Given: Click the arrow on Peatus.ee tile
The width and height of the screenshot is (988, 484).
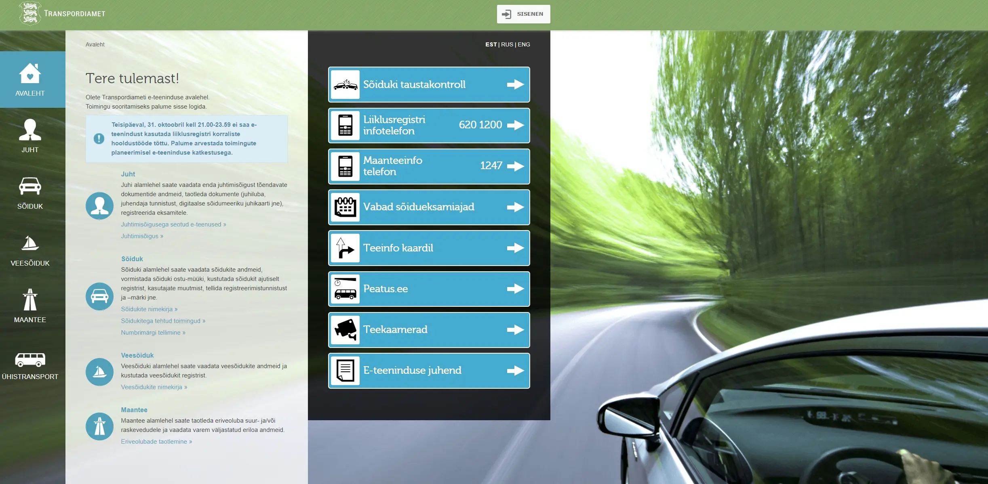Looking at the screenshot, I should (x=515, y=289).
